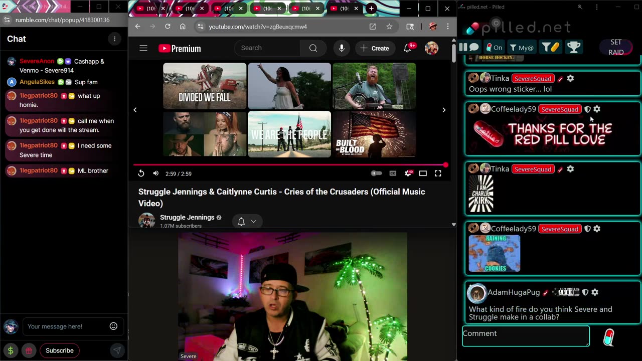Bookmark this YouTube page star
Image resolution: width=642 pixels, height=361 pixels.
[x=389, y=27]
